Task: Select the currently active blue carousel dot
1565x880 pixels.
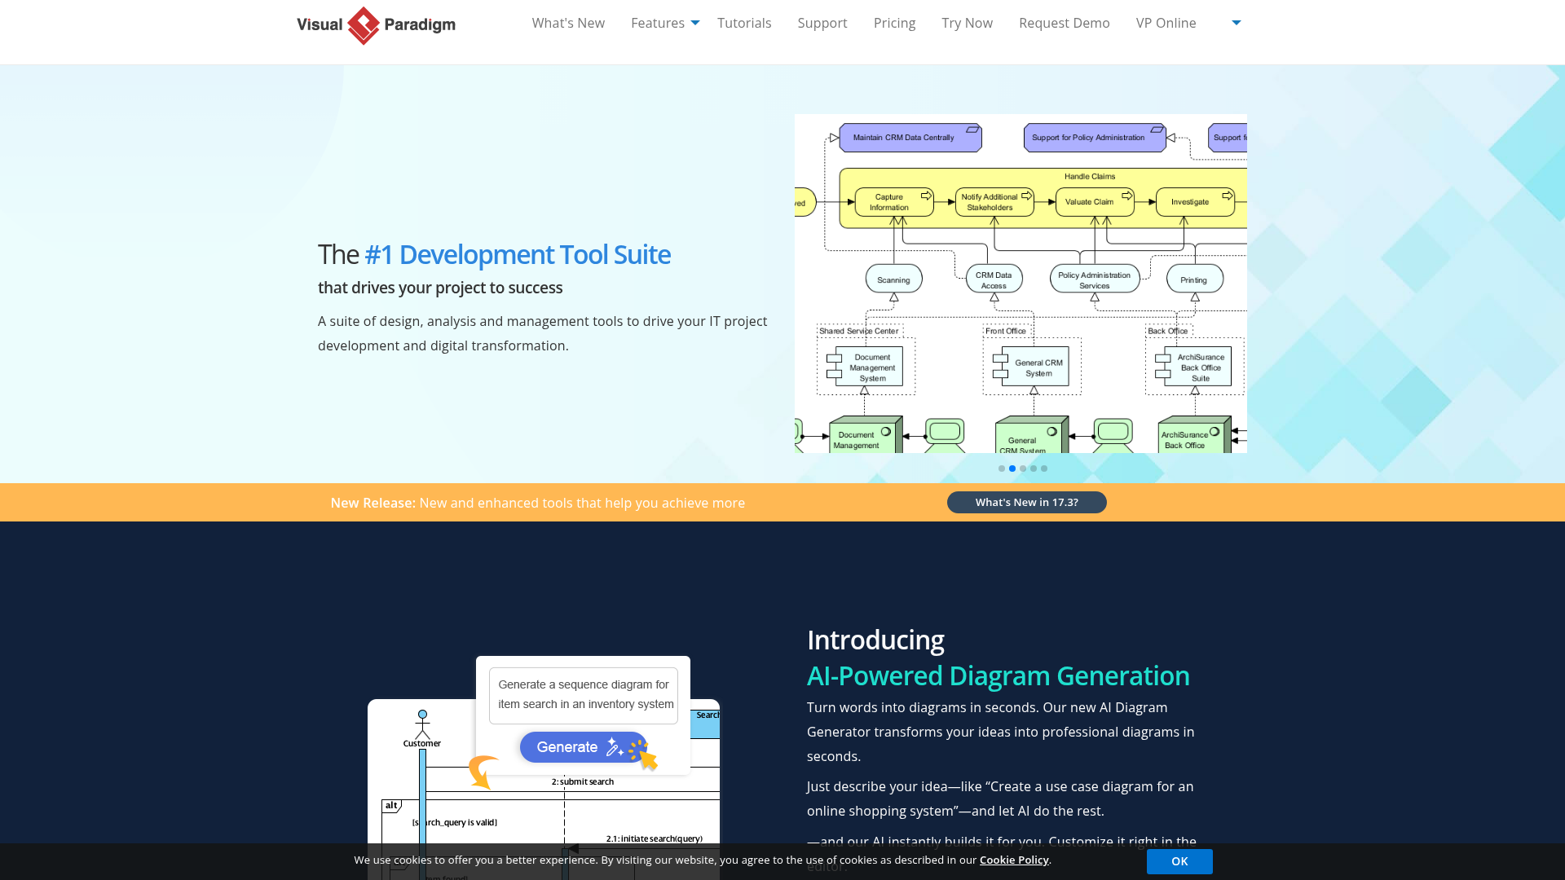Action: click(x=1012, y=469)
